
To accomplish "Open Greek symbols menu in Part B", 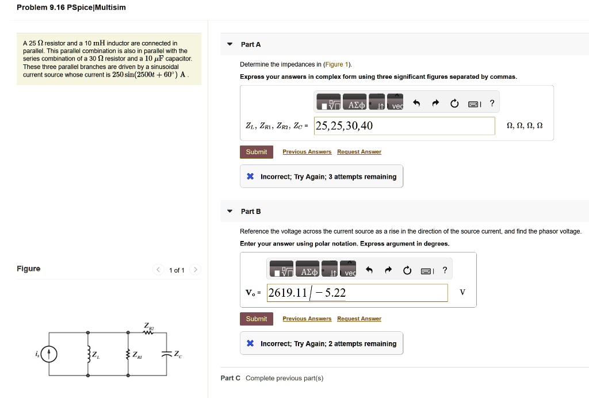I will click(308, 271).
